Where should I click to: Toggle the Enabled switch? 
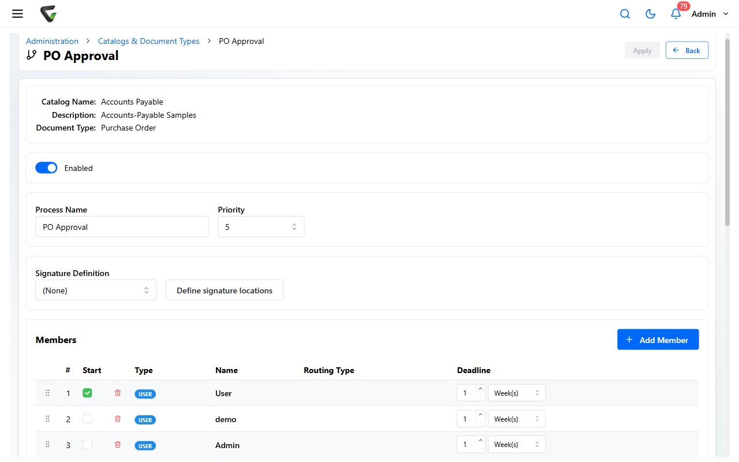coord(46,168)
